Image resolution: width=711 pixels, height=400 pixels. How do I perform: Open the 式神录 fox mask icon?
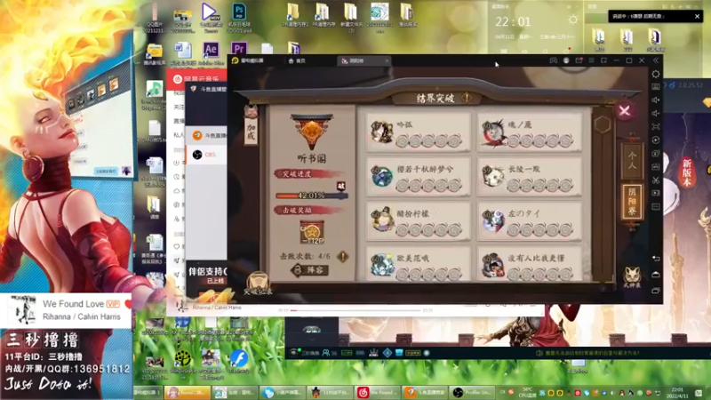pos(632,276)
